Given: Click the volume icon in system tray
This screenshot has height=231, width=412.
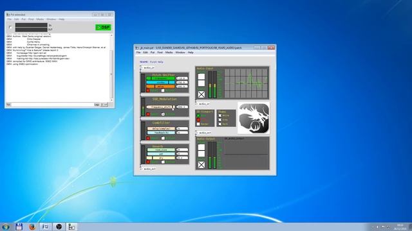Looking at the screenshot, I should point(378,227).
